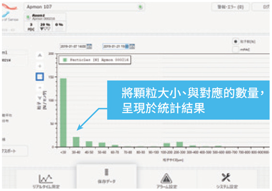This screenshot has height=191, width=272.
Task: Click the end date-time input field
Action: tap(116, 46)
